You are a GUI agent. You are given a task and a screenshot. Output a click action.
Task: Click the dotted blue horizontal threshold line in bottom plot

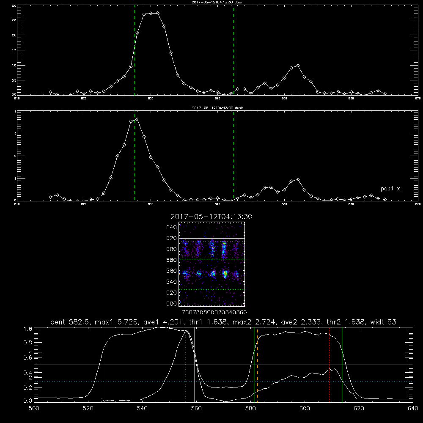pyautogui.click(x=223, y=382)
